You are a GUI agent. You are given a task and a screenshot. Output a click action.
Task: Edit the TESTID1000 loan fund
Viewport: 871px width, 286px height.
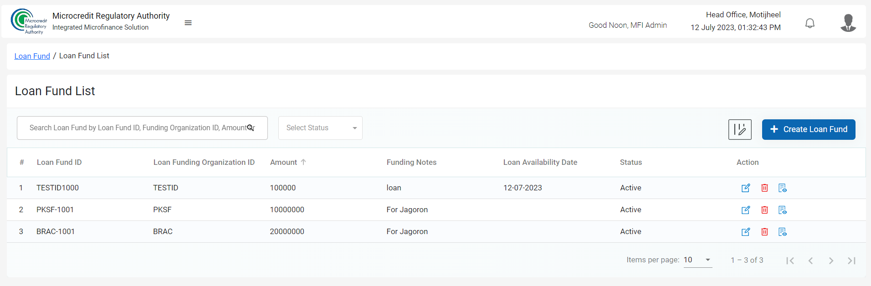(x=746, y=188)
